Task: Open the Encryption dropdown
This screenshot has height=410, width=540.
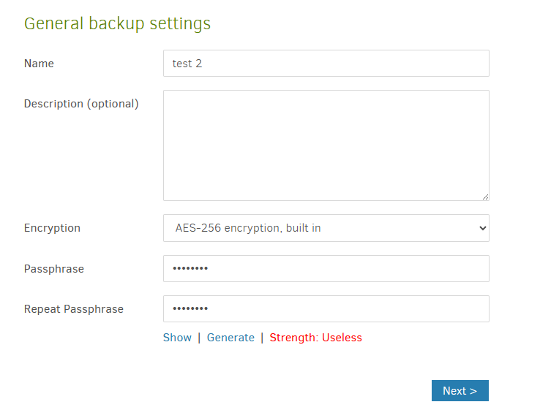Action: 326,228
